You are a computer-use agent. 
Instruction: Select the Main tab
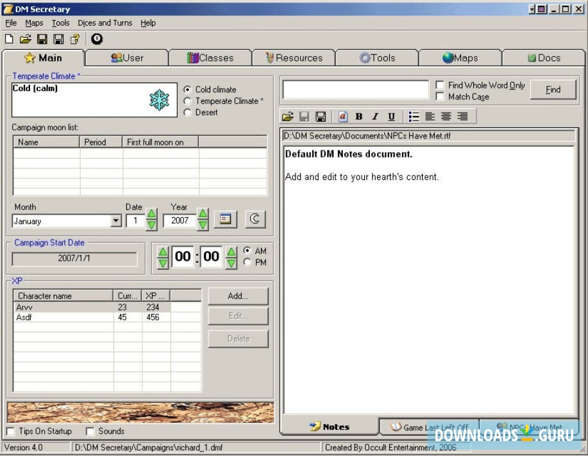(x=44, y=58)
